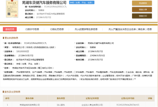The height and width of the screenshot is (107, 158).
Task: Click the 信息打印 button
Action: coord(142,16)
